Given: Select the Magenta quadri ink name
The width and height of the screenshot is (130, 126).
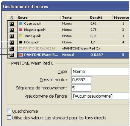Looking at the screenshot, I should coord(35,30).
